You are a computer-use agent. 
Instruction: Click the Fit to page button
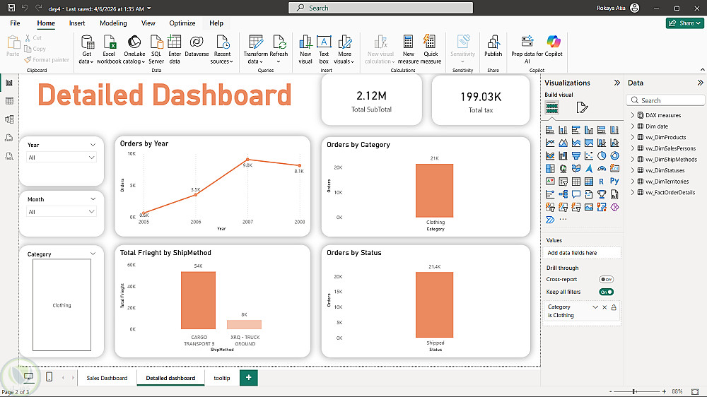click(x=695, y=391)
